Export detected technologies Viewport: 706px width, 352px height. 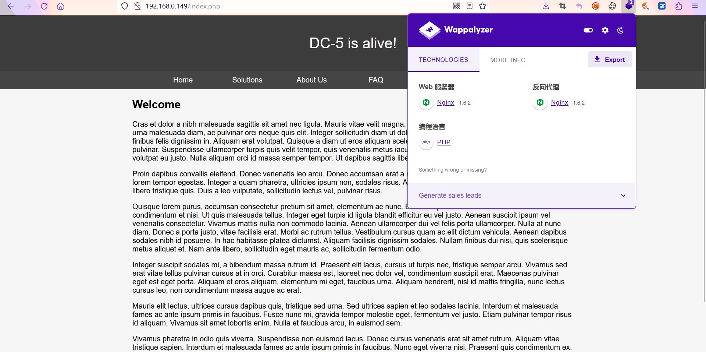click(x=610, y=59)
